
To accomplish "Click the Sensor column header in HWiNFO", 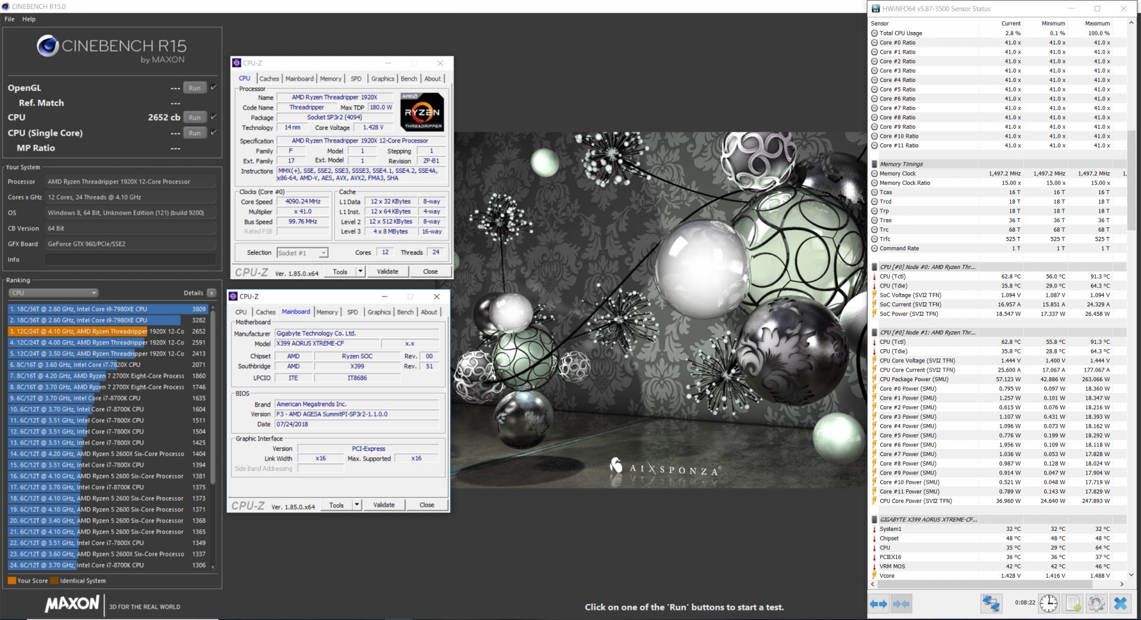I will pyautogui.click(x=880, y=24).
